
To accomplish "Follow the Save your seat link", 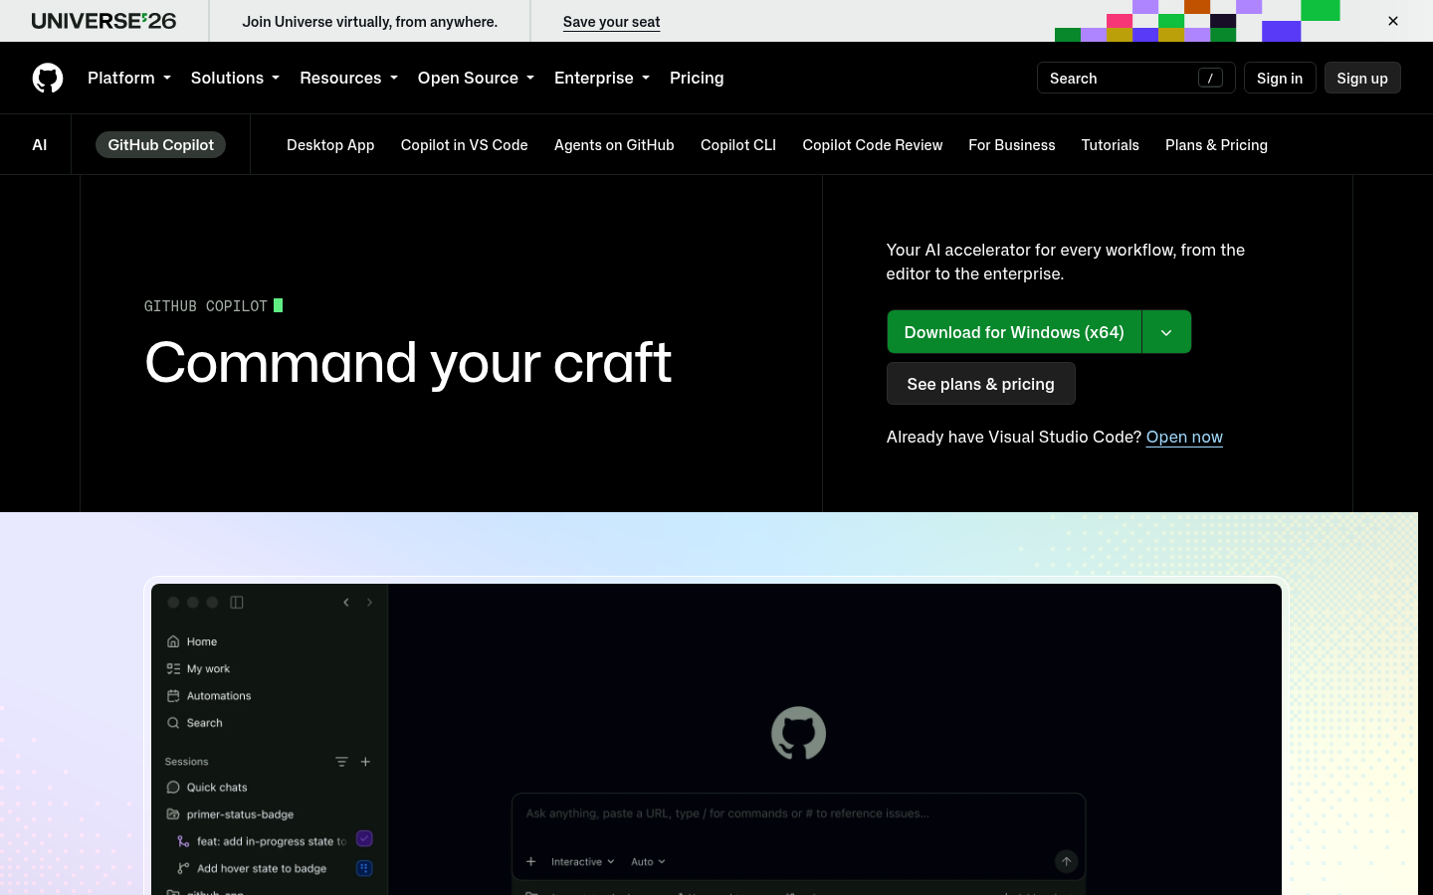I will [611, 22].
